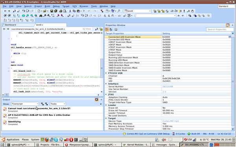Image resolution: width=236 pixels, height=147 pixels.
Task: Click the Built OK status indicator
Action: (194, 134)
